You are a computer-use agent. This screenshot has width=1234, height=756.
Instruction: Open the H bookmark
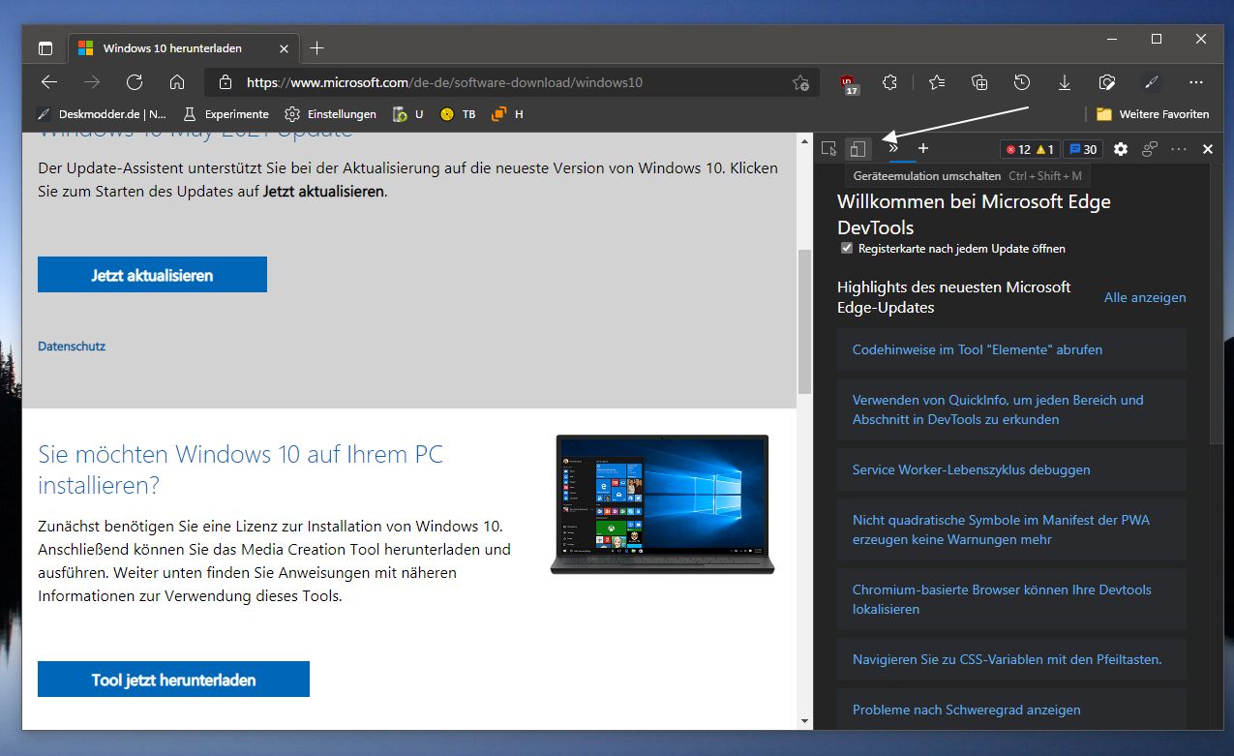tap(507, 114)
